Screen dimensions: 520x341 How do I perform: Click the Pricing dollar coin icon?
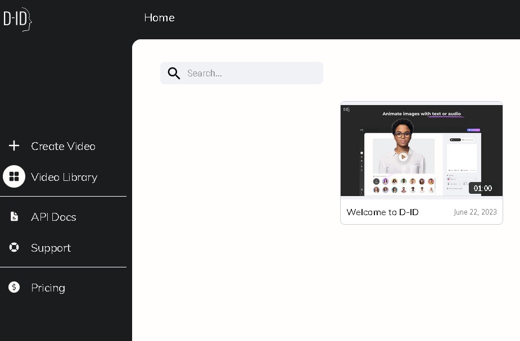[14, 287]
